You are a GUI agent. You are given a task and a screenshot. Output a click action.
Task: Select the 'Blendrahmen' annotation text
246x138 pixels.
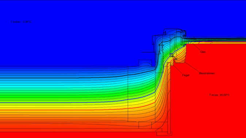(207, 73)
